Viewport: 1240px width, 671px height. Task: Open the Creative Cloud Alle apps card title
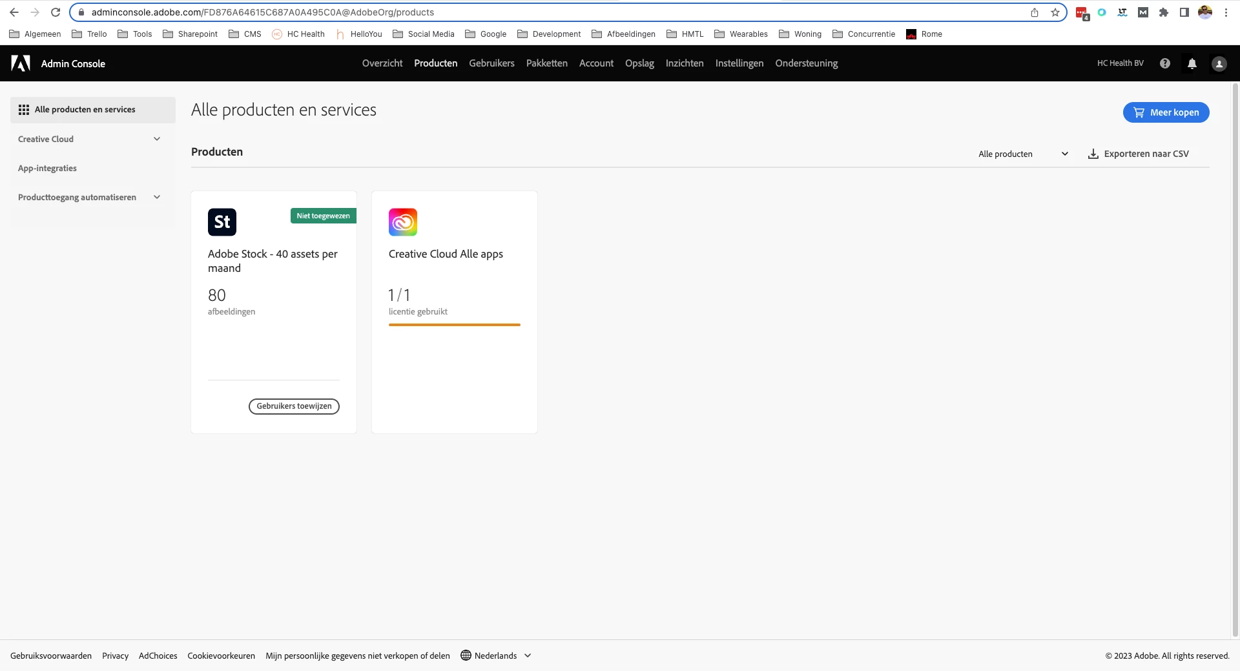(446, 254)
